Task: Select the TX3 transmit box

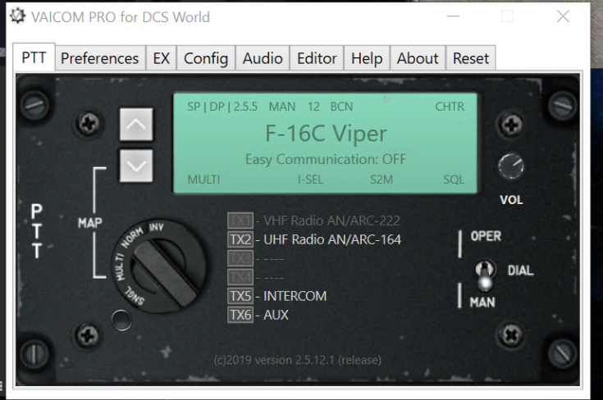Action: point(240,258)
